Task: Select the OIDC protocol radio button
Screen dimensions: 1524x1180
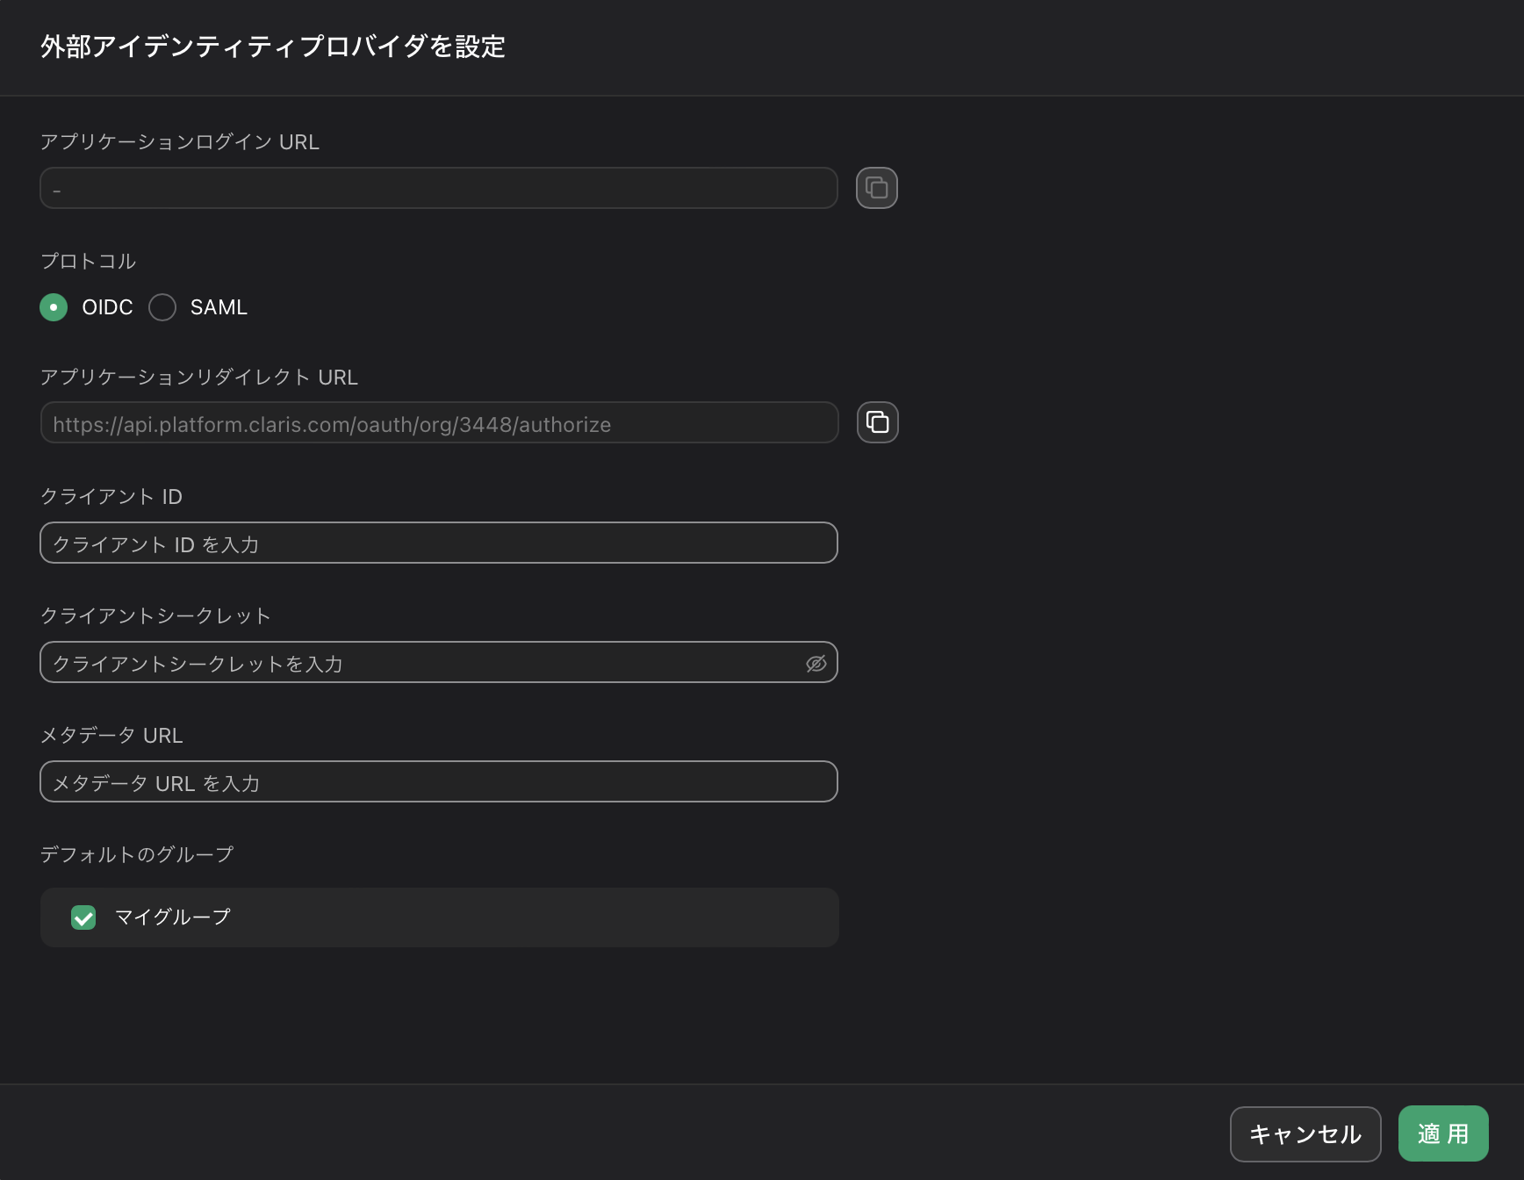Action: tap(54, 307)
